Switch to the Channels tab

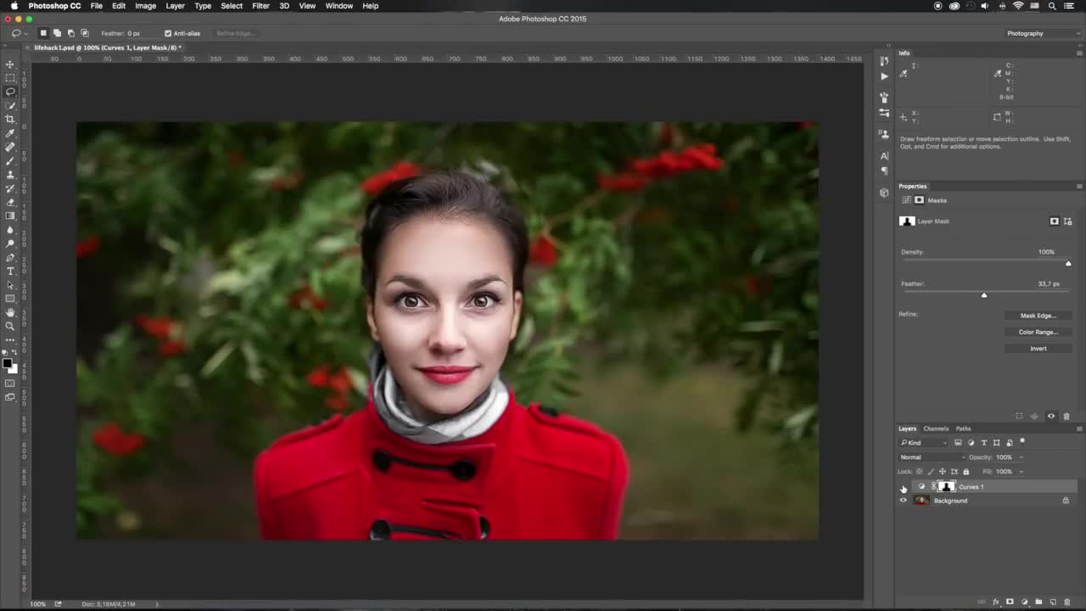(x=936, y=429)
